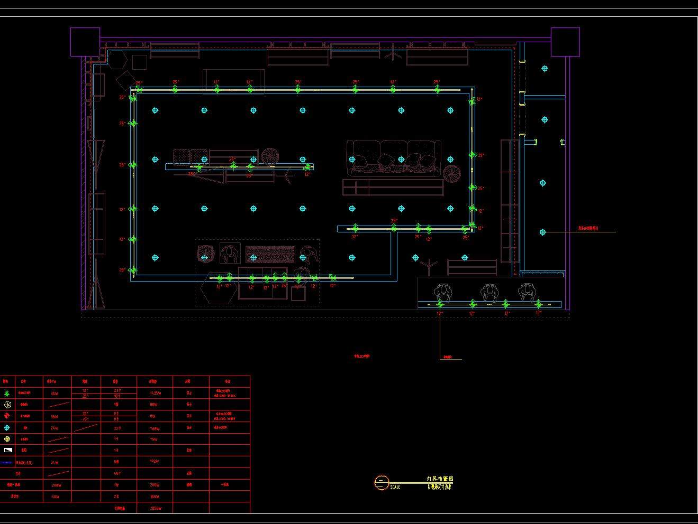Image resolution: width=698 pixels, height=524 pixels.
Task: Select the white pentagon lamp symbol in the legend
Action: 7,405
